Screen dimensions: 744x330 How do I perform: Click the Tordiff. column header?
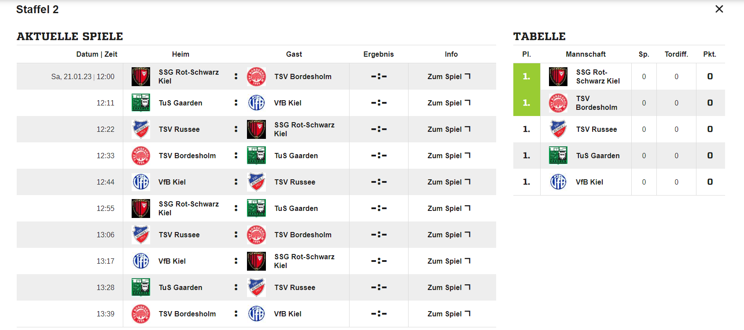[x=676, y=54]
